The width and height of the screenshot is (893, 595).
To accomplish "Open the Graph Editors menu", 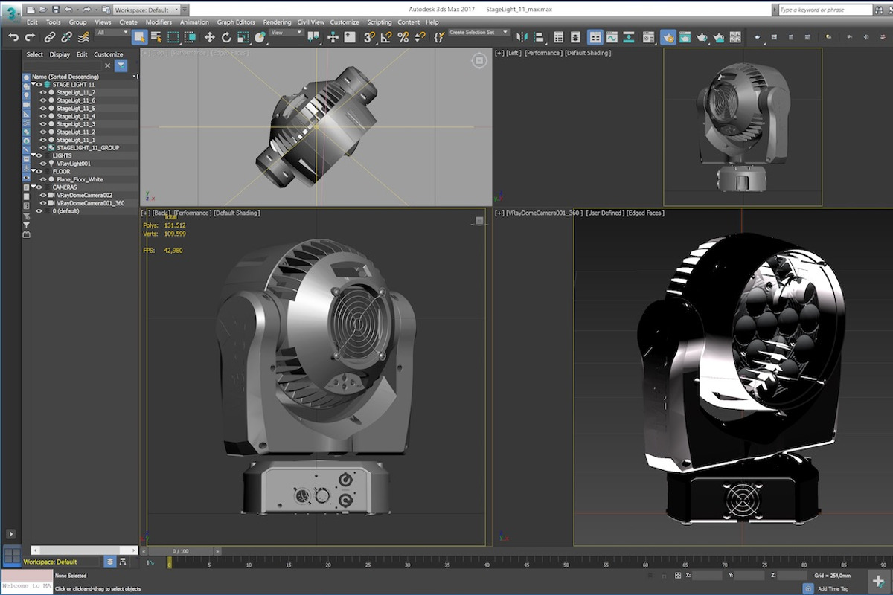I will pos(236,22).
